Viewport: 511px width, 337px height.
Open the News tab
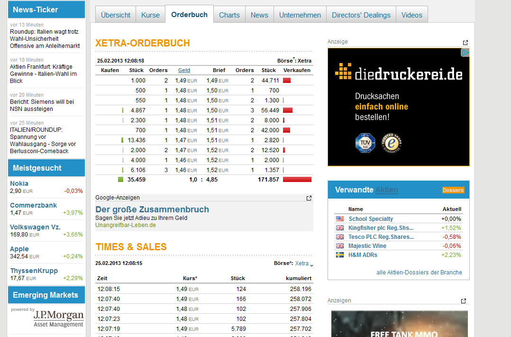[259, 15]
